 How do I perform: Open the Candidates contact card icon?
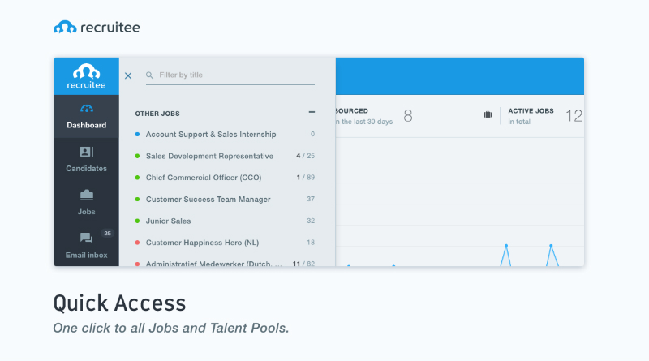coord(87,152)
